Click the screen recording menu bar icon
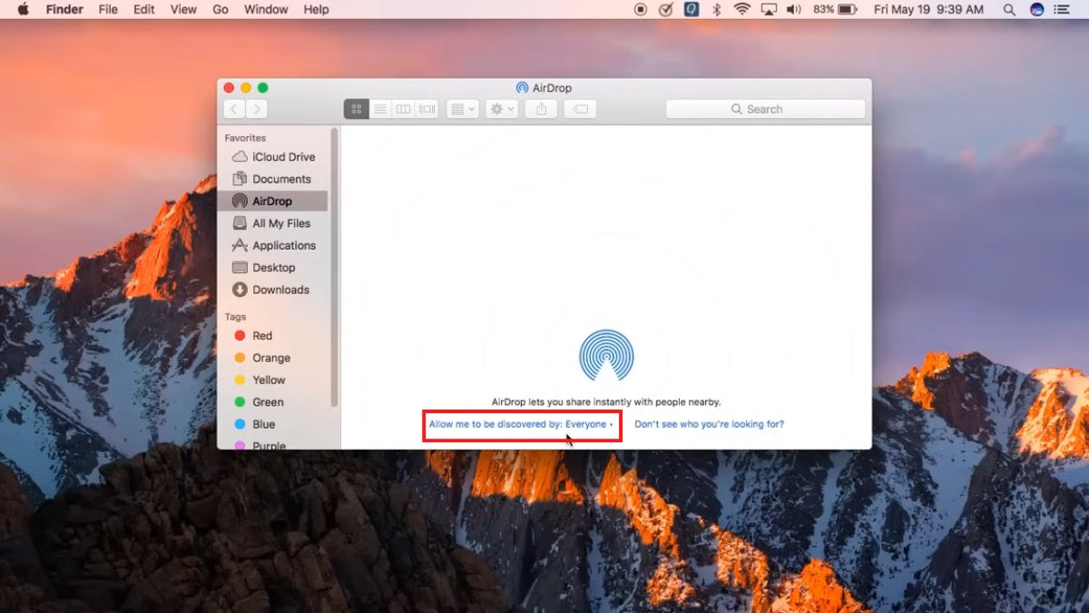 coord(641,9)
